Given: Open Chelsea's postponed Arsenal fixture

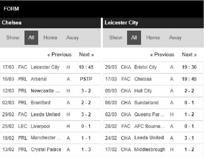Looking at the screenshot, I should point(50,79).
